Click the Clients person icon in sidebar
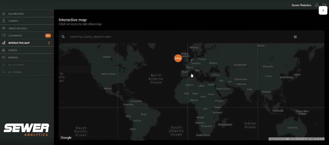 pyautogui.click(x=4, y=21)
